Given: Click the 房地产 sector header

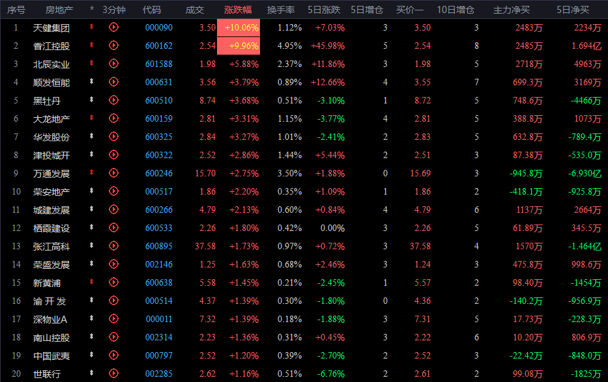Looking at the screenshot, I should 59,10.
